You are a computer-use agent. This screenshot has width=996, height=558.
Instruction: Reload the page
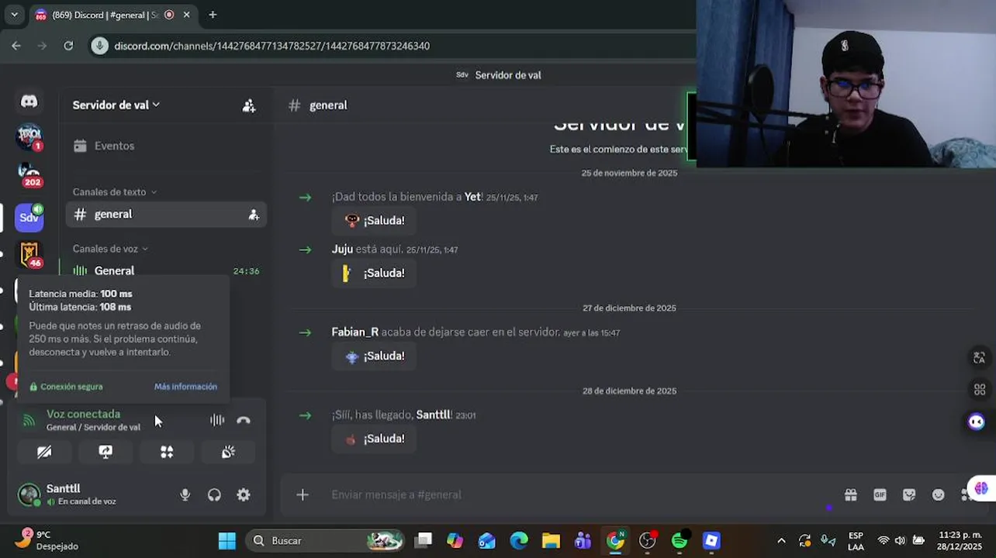[68, 46]
